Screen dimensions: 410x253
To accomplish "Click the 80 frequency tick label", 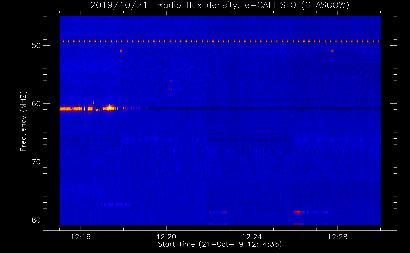I will pyautogui.click(x=36, y=220).
